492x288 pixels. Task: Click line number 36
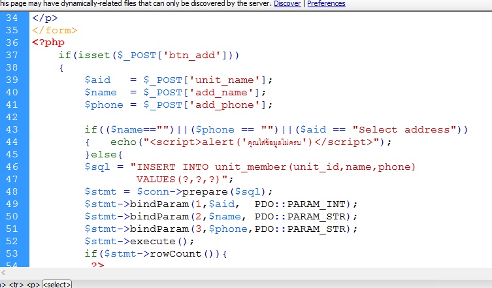(x=12, y=42)
